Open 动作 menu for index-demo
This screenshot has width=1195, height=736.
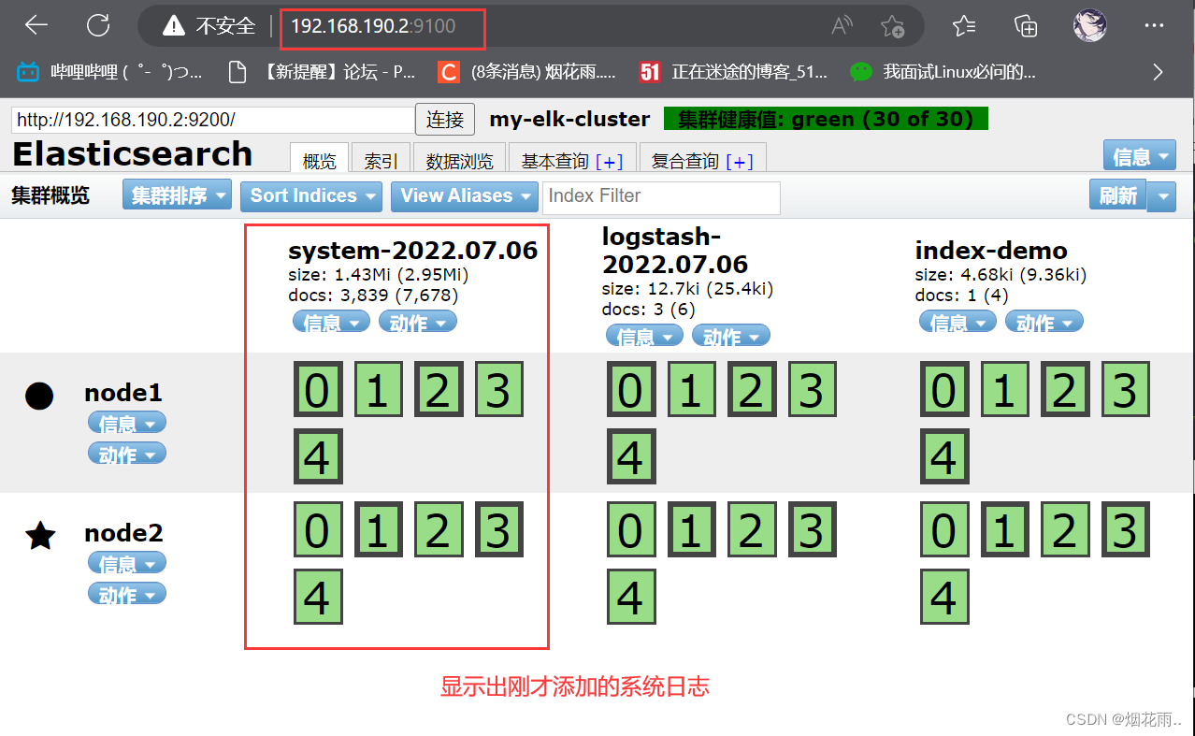1044,322
